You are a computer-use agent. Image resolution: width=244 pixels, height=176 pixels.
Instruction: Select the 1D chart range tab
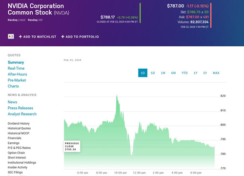142,73
